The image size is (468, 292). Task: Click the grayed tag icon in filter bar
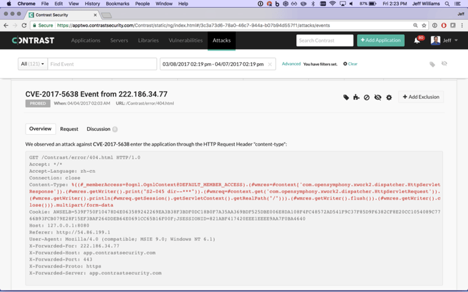[432, 64]
